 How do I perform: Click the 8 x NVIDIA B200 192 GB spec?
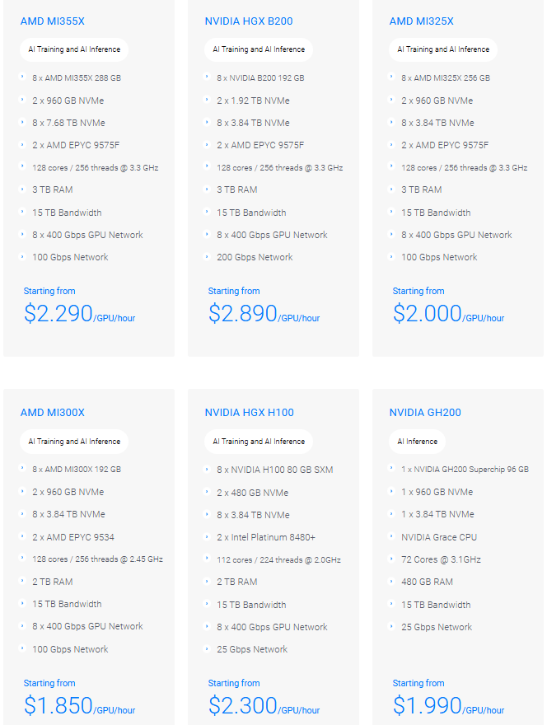[260, 78]
